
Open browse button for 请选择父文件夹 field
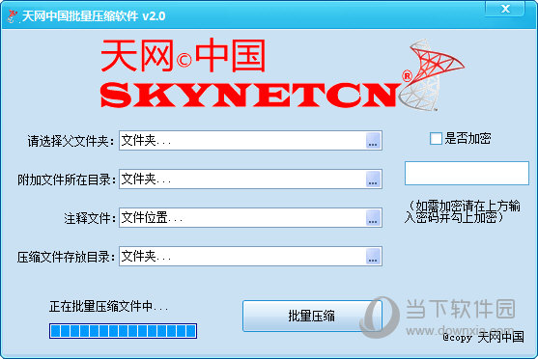click(x=373, y=141)
